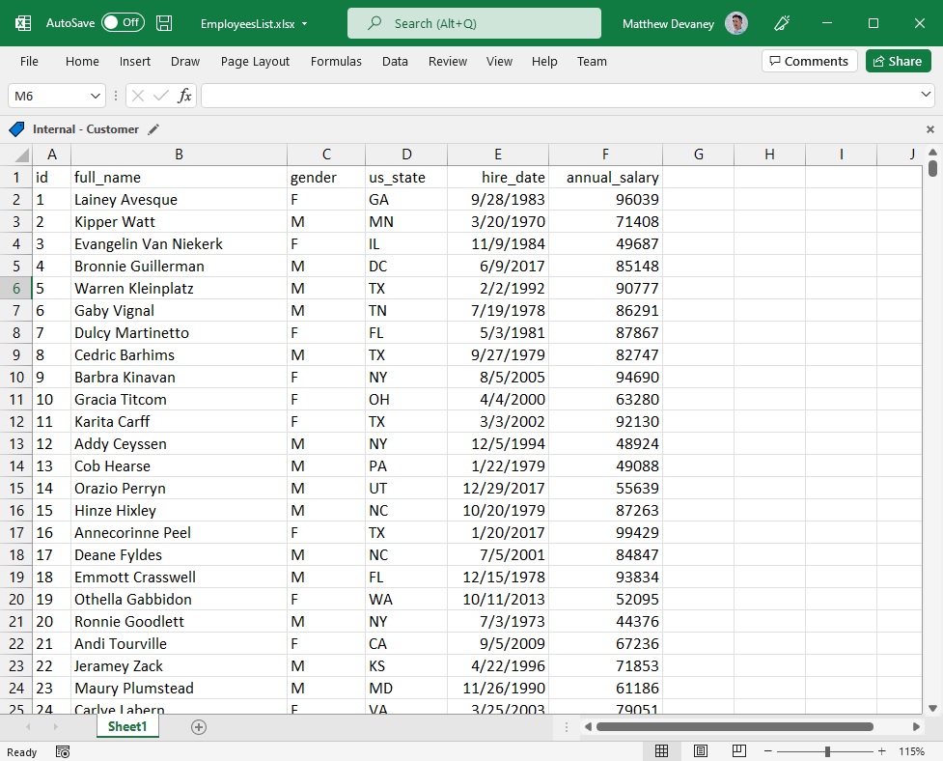The image size is (943, 761).
Task: Dismiss the sensitivity label bar
Action: coord(929,129)
